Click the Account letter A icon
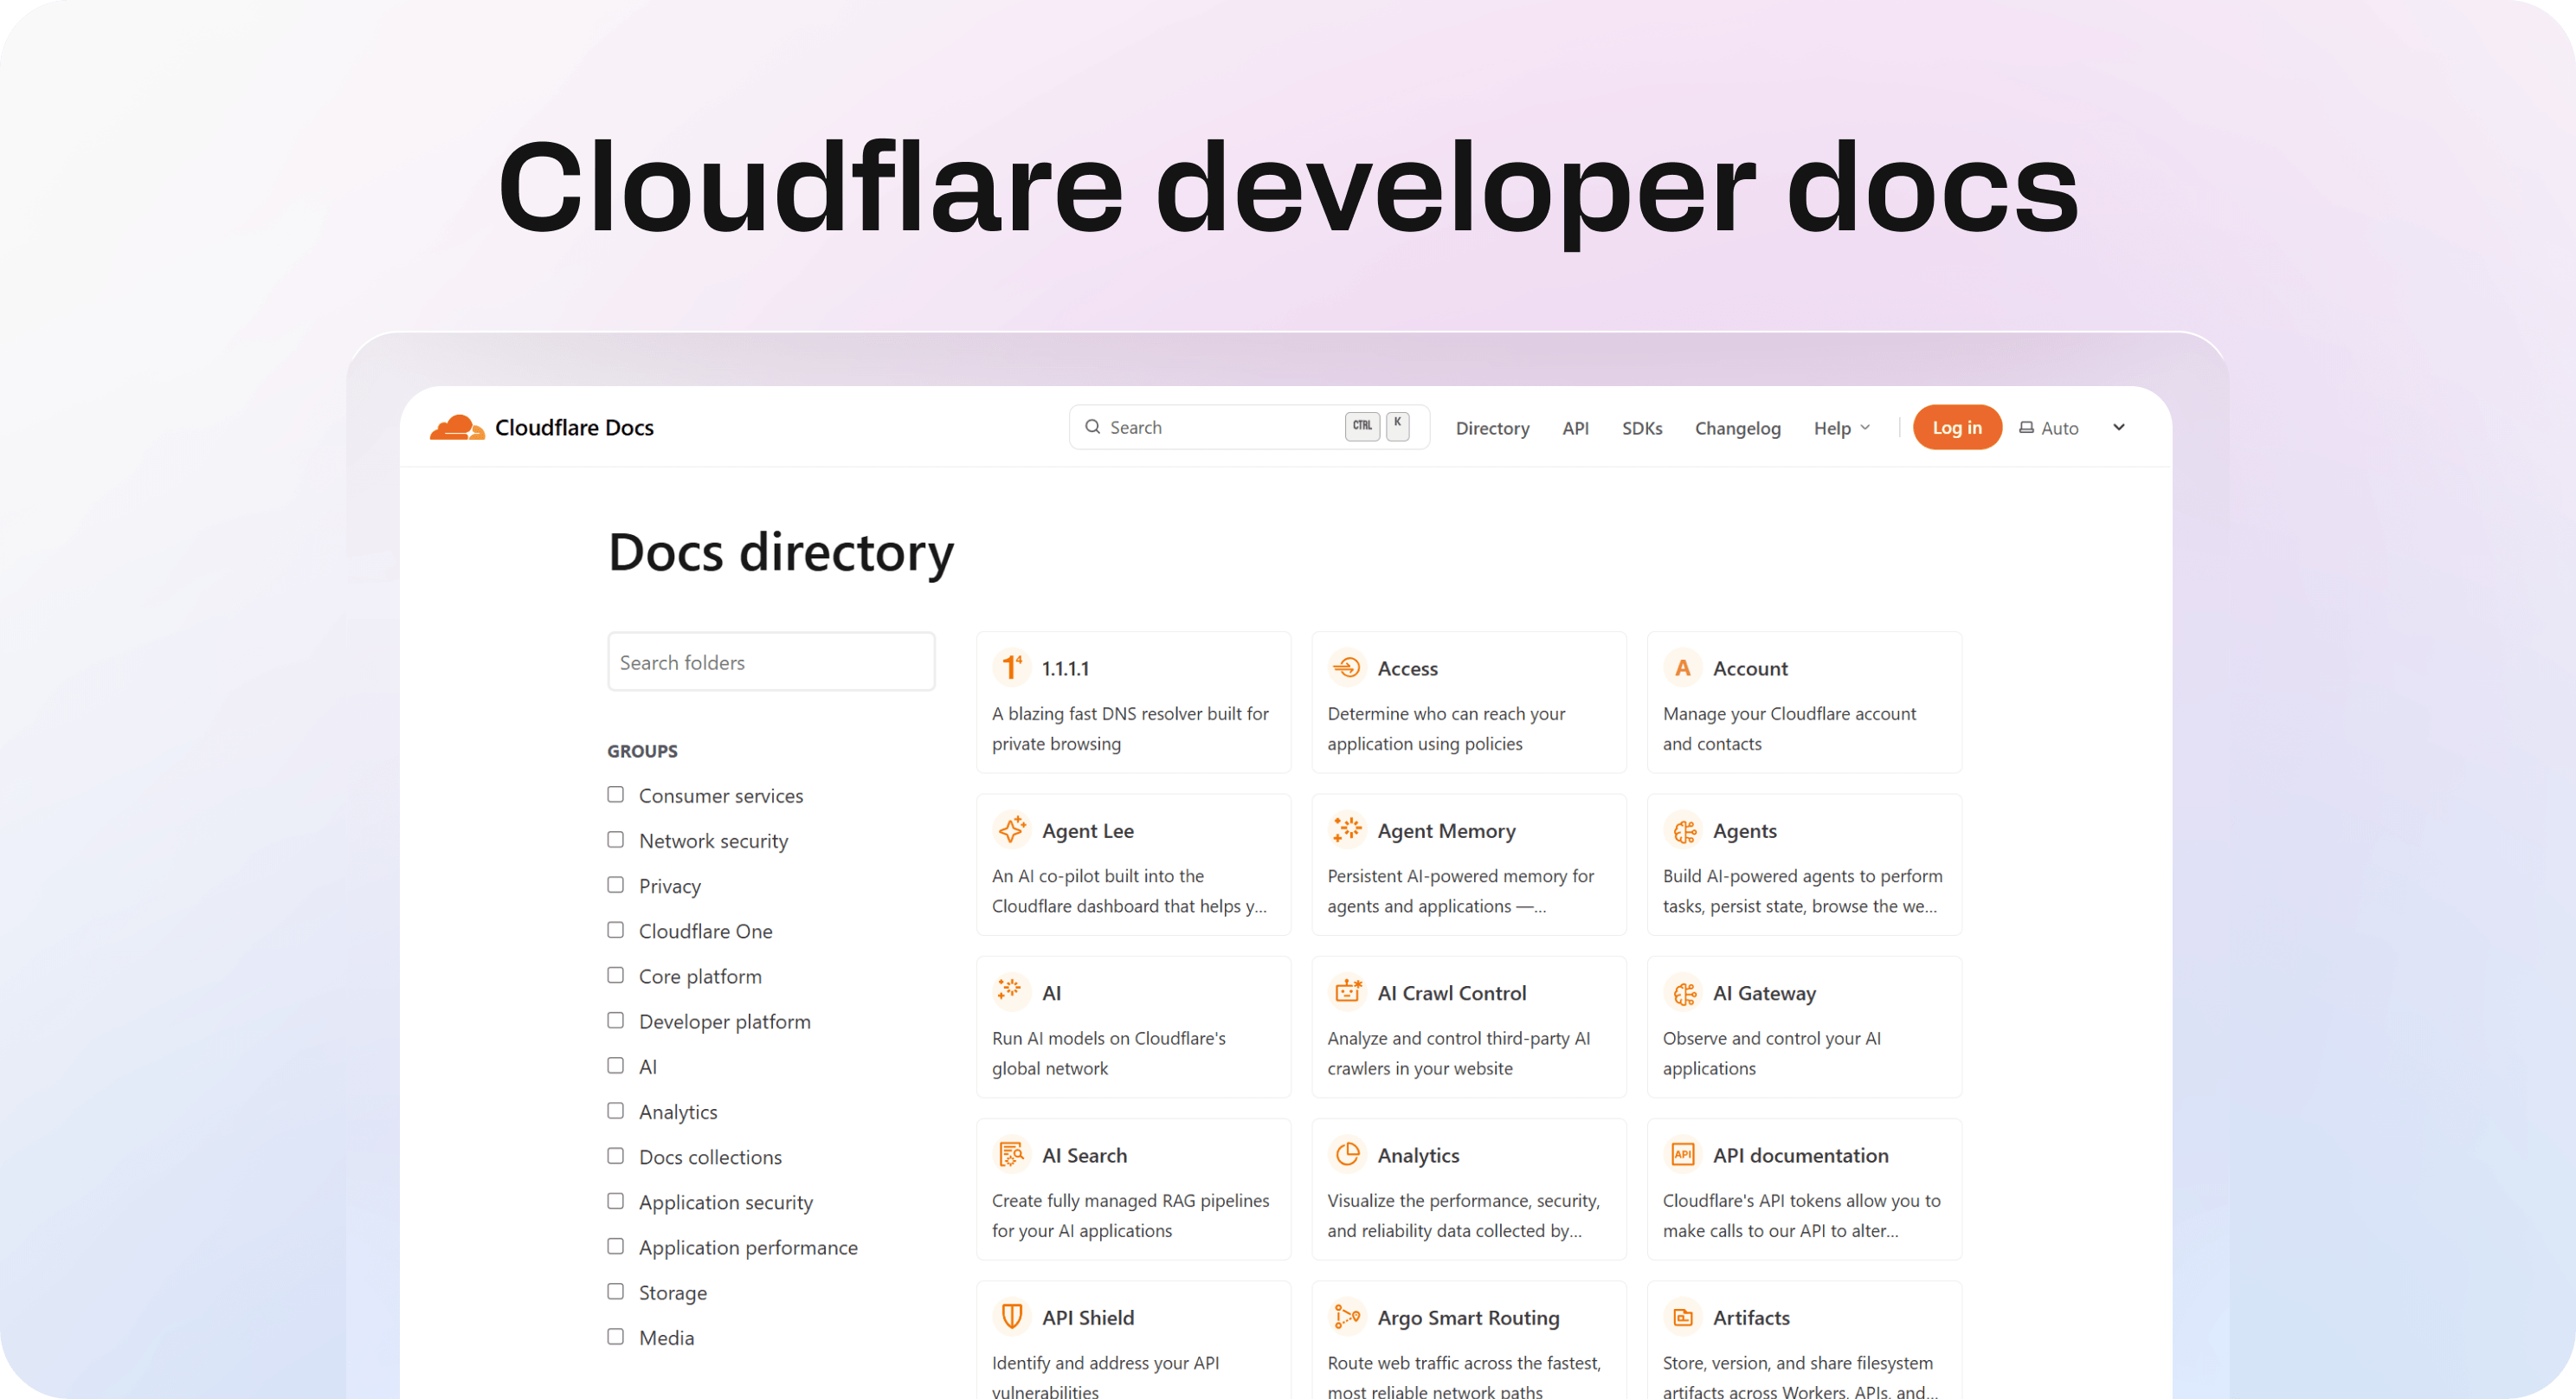Image resolution: width=2576 pixels, height=1399 pixels. coord(1682,667)
